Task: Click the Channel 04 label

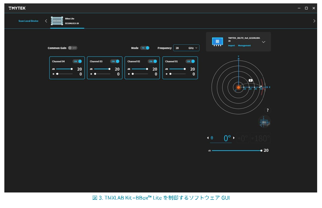Action: pos(58,61)
